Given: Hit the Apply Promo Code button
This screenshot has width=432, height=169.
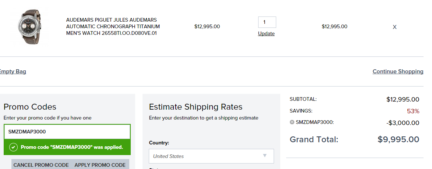Looking at the screenshot, I should (x=100, y=165).
